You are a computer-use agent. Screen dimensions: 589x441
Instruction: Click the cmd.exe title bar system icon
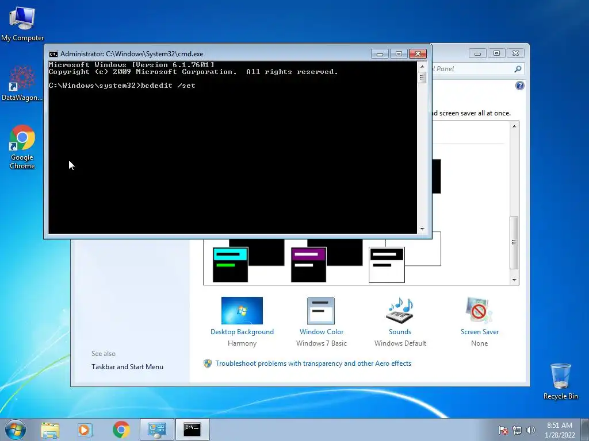[53, 53]
